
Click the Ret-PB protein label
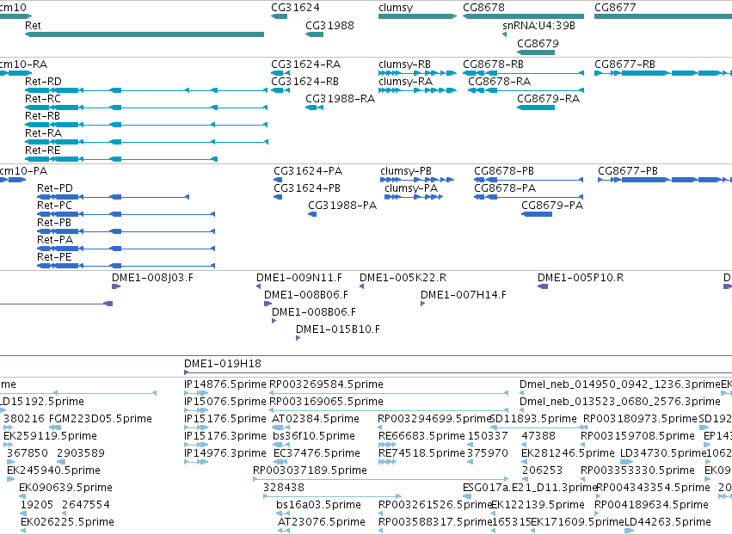pyautogui.click(x=54, y=223)
